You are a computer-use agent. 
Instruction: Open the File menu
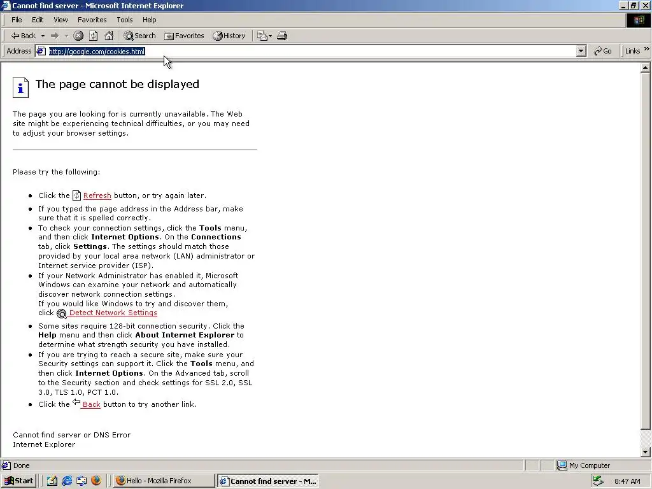(x=17, y=20)
